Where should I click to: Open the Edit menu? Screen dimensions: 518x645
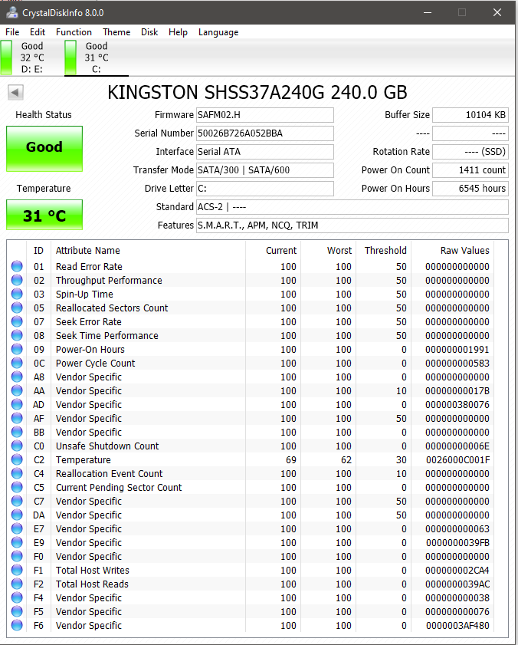click(x=38, y=32)
